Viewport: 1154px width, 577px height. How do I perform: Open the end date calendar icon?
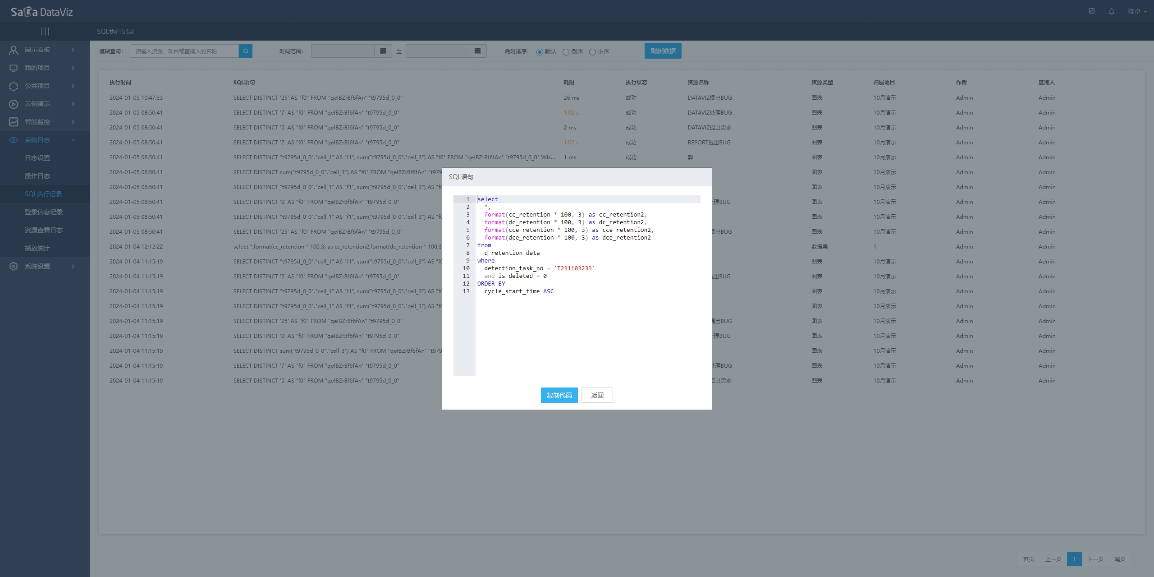pos(478,51)
